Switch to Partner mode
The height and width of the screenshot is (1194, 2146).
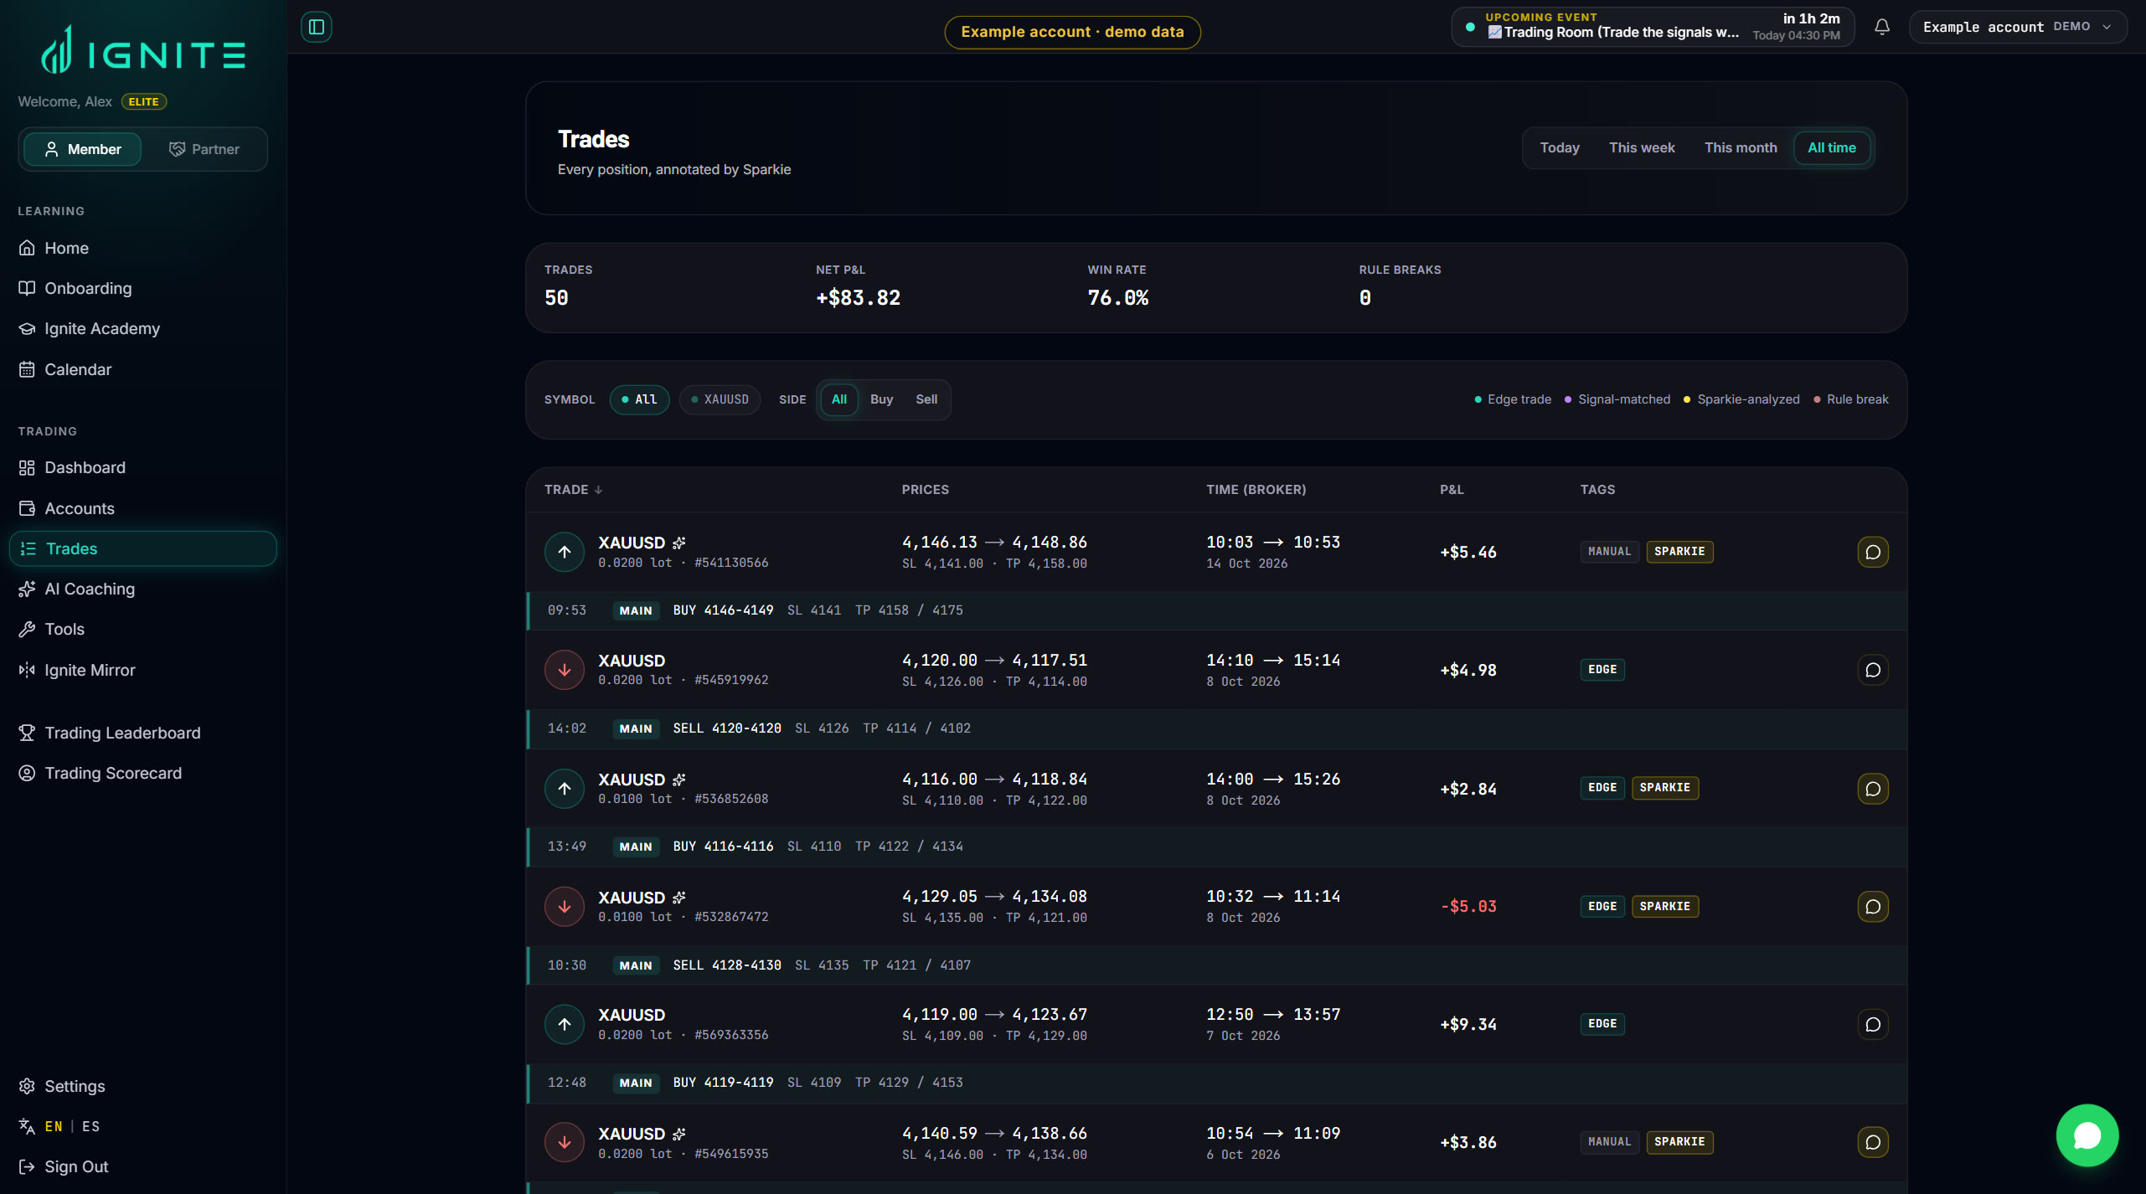point(204,149)
